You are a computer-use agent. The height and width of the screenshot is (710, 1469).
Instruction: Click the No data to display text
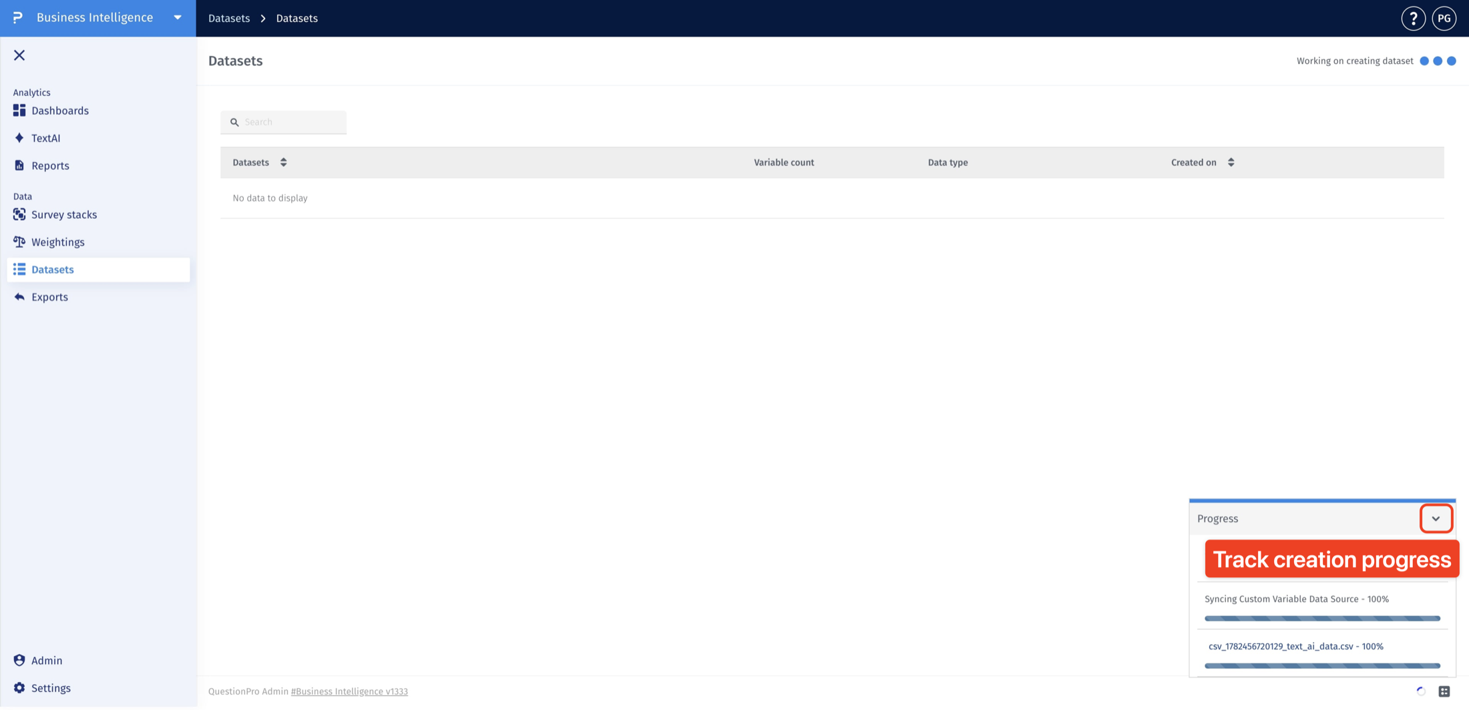coord(270,198)
